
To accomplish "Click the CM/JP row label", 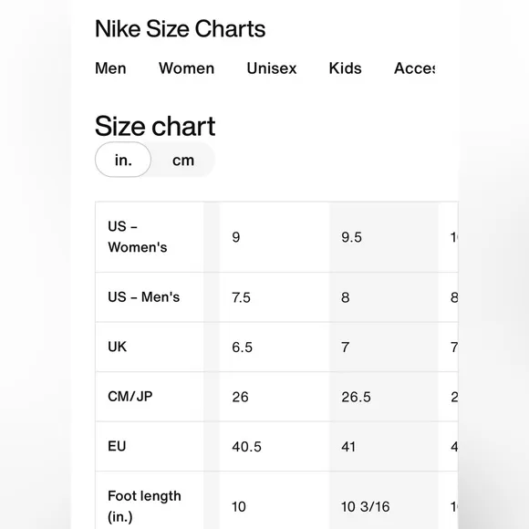I will pyautogui.click(x=150, y=397).
